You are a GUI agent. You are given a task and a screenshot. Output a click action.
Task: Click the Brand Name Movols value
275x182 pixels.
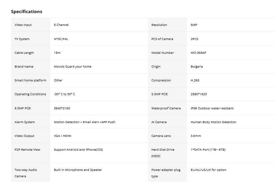pos(72,67)
